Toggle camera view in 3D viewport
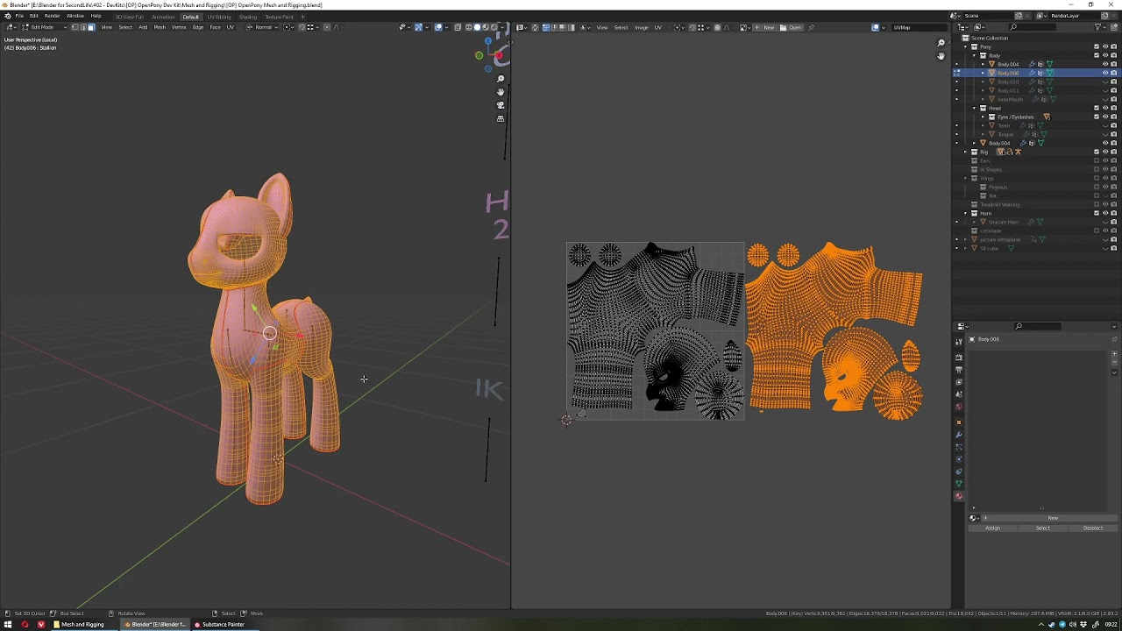The image size is (1122, 631). click(501, 105)
